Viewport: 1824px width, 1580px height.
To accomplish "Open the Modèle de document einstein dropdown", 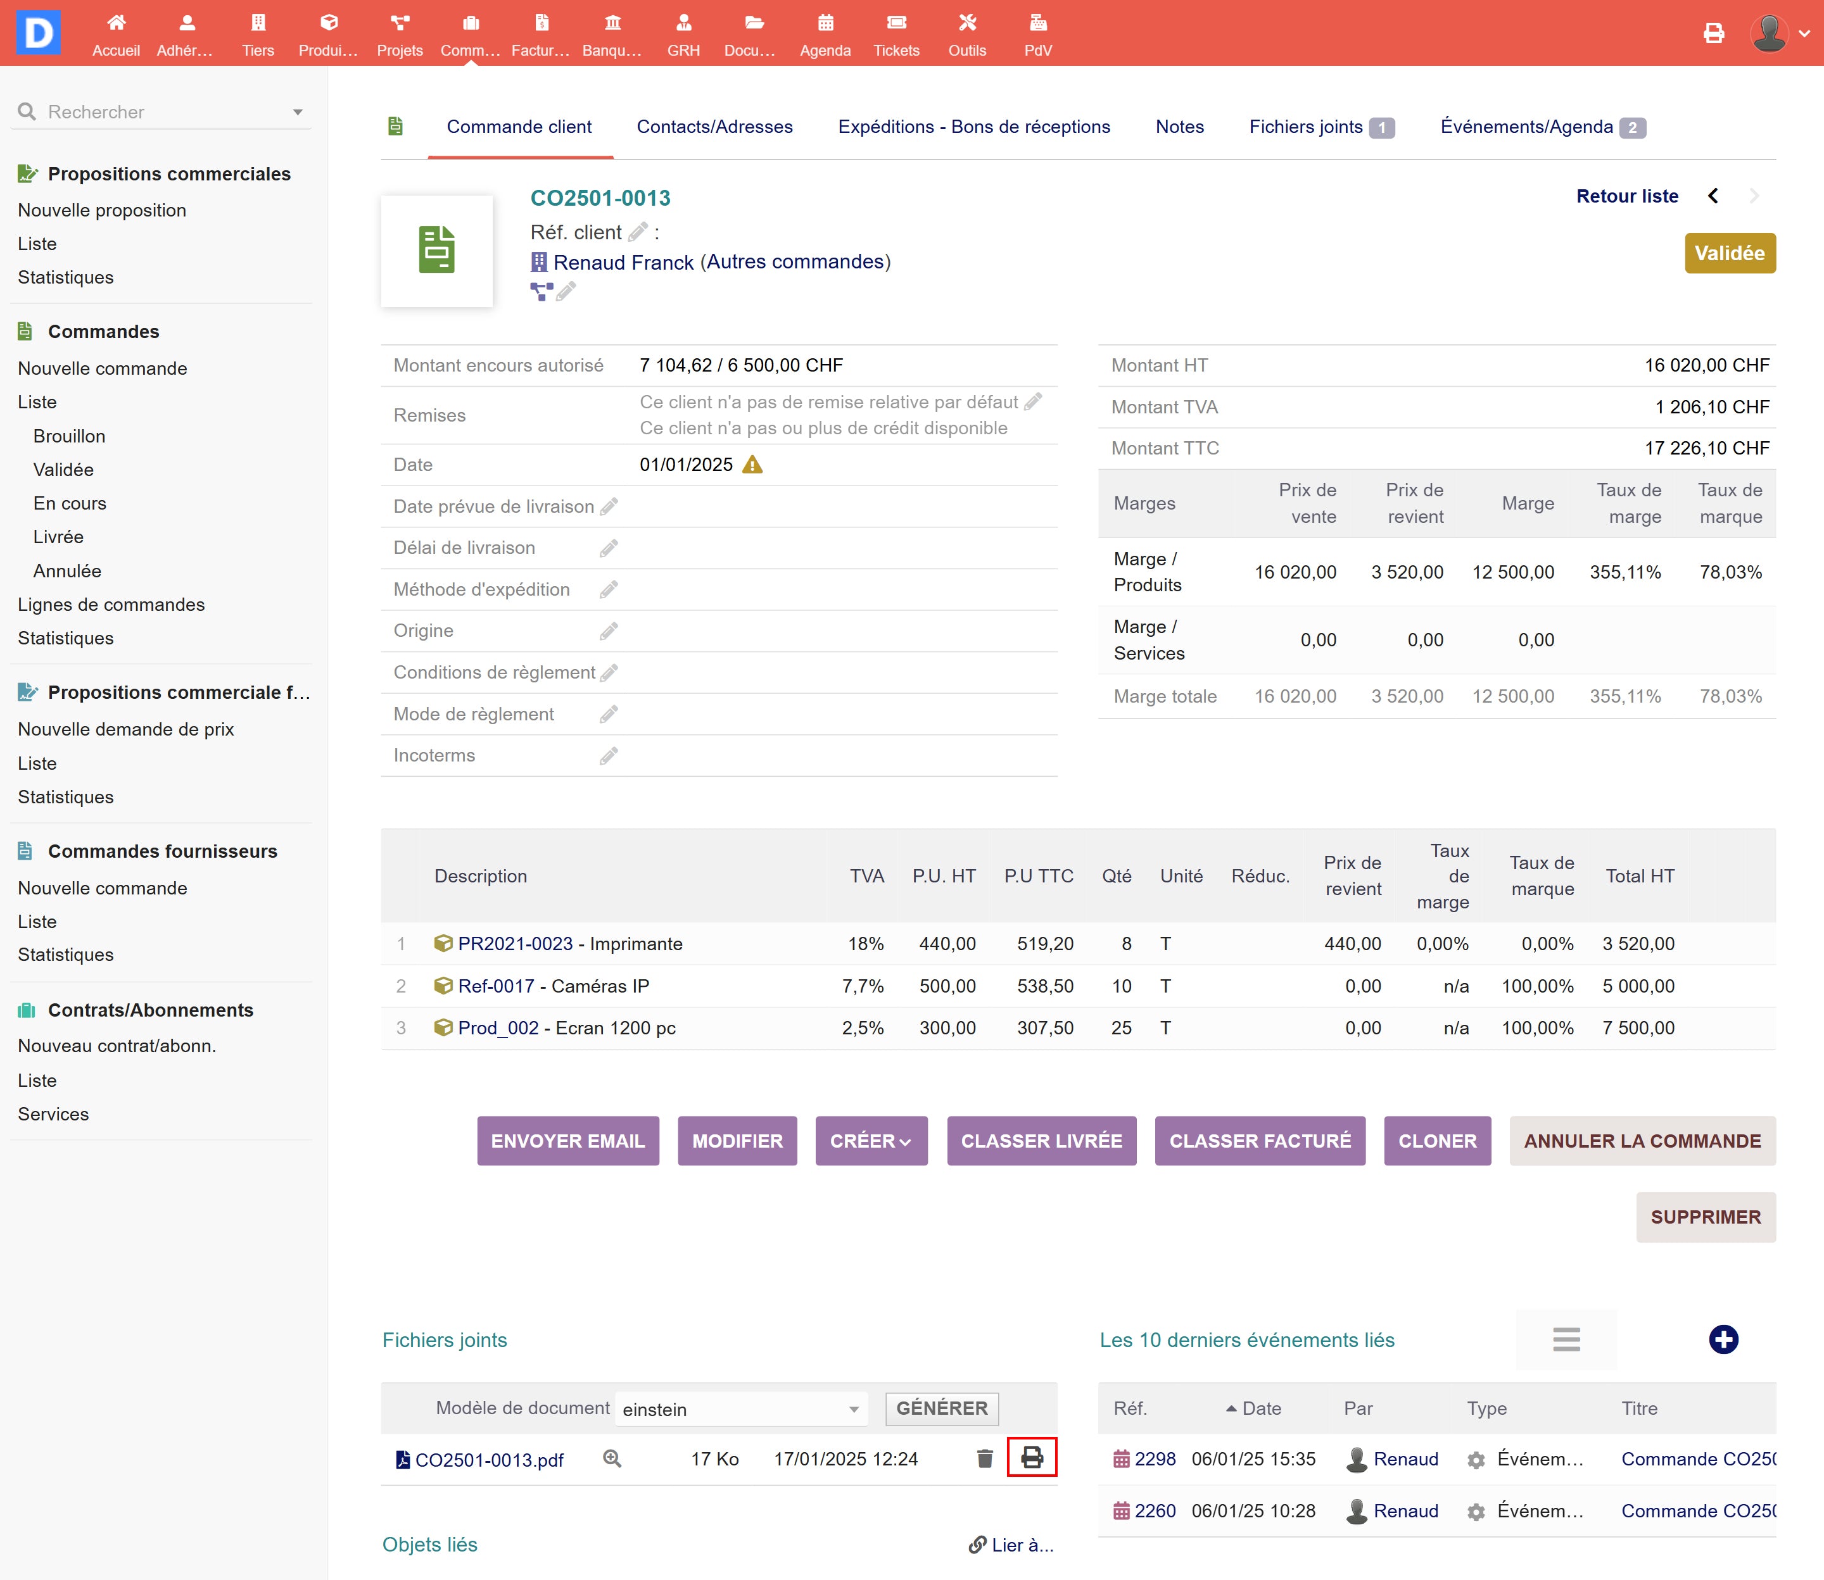I will [x=741, y=1409].
